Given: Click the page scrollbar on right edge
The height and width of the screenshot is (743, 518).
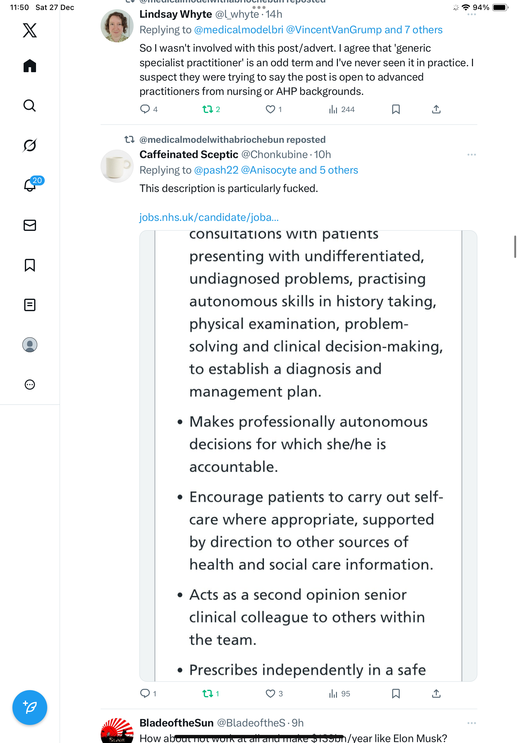Looking at the screenshot, I should [x=515, y=247].
